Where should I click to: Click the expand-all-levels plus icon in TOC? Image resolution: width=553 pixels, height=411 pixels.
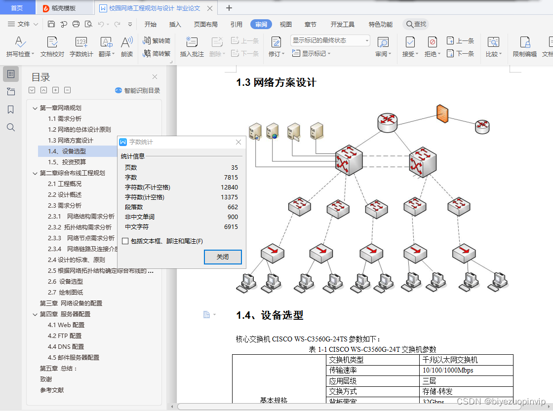[55, 90]
